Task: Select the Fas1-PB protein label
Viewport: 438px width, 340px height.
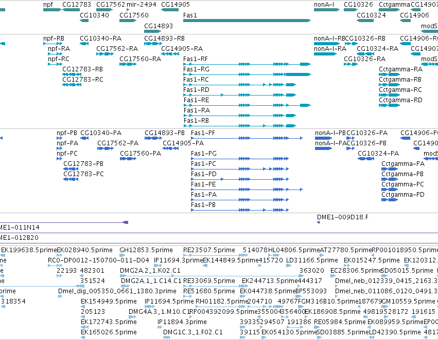Action: point(203,204)
